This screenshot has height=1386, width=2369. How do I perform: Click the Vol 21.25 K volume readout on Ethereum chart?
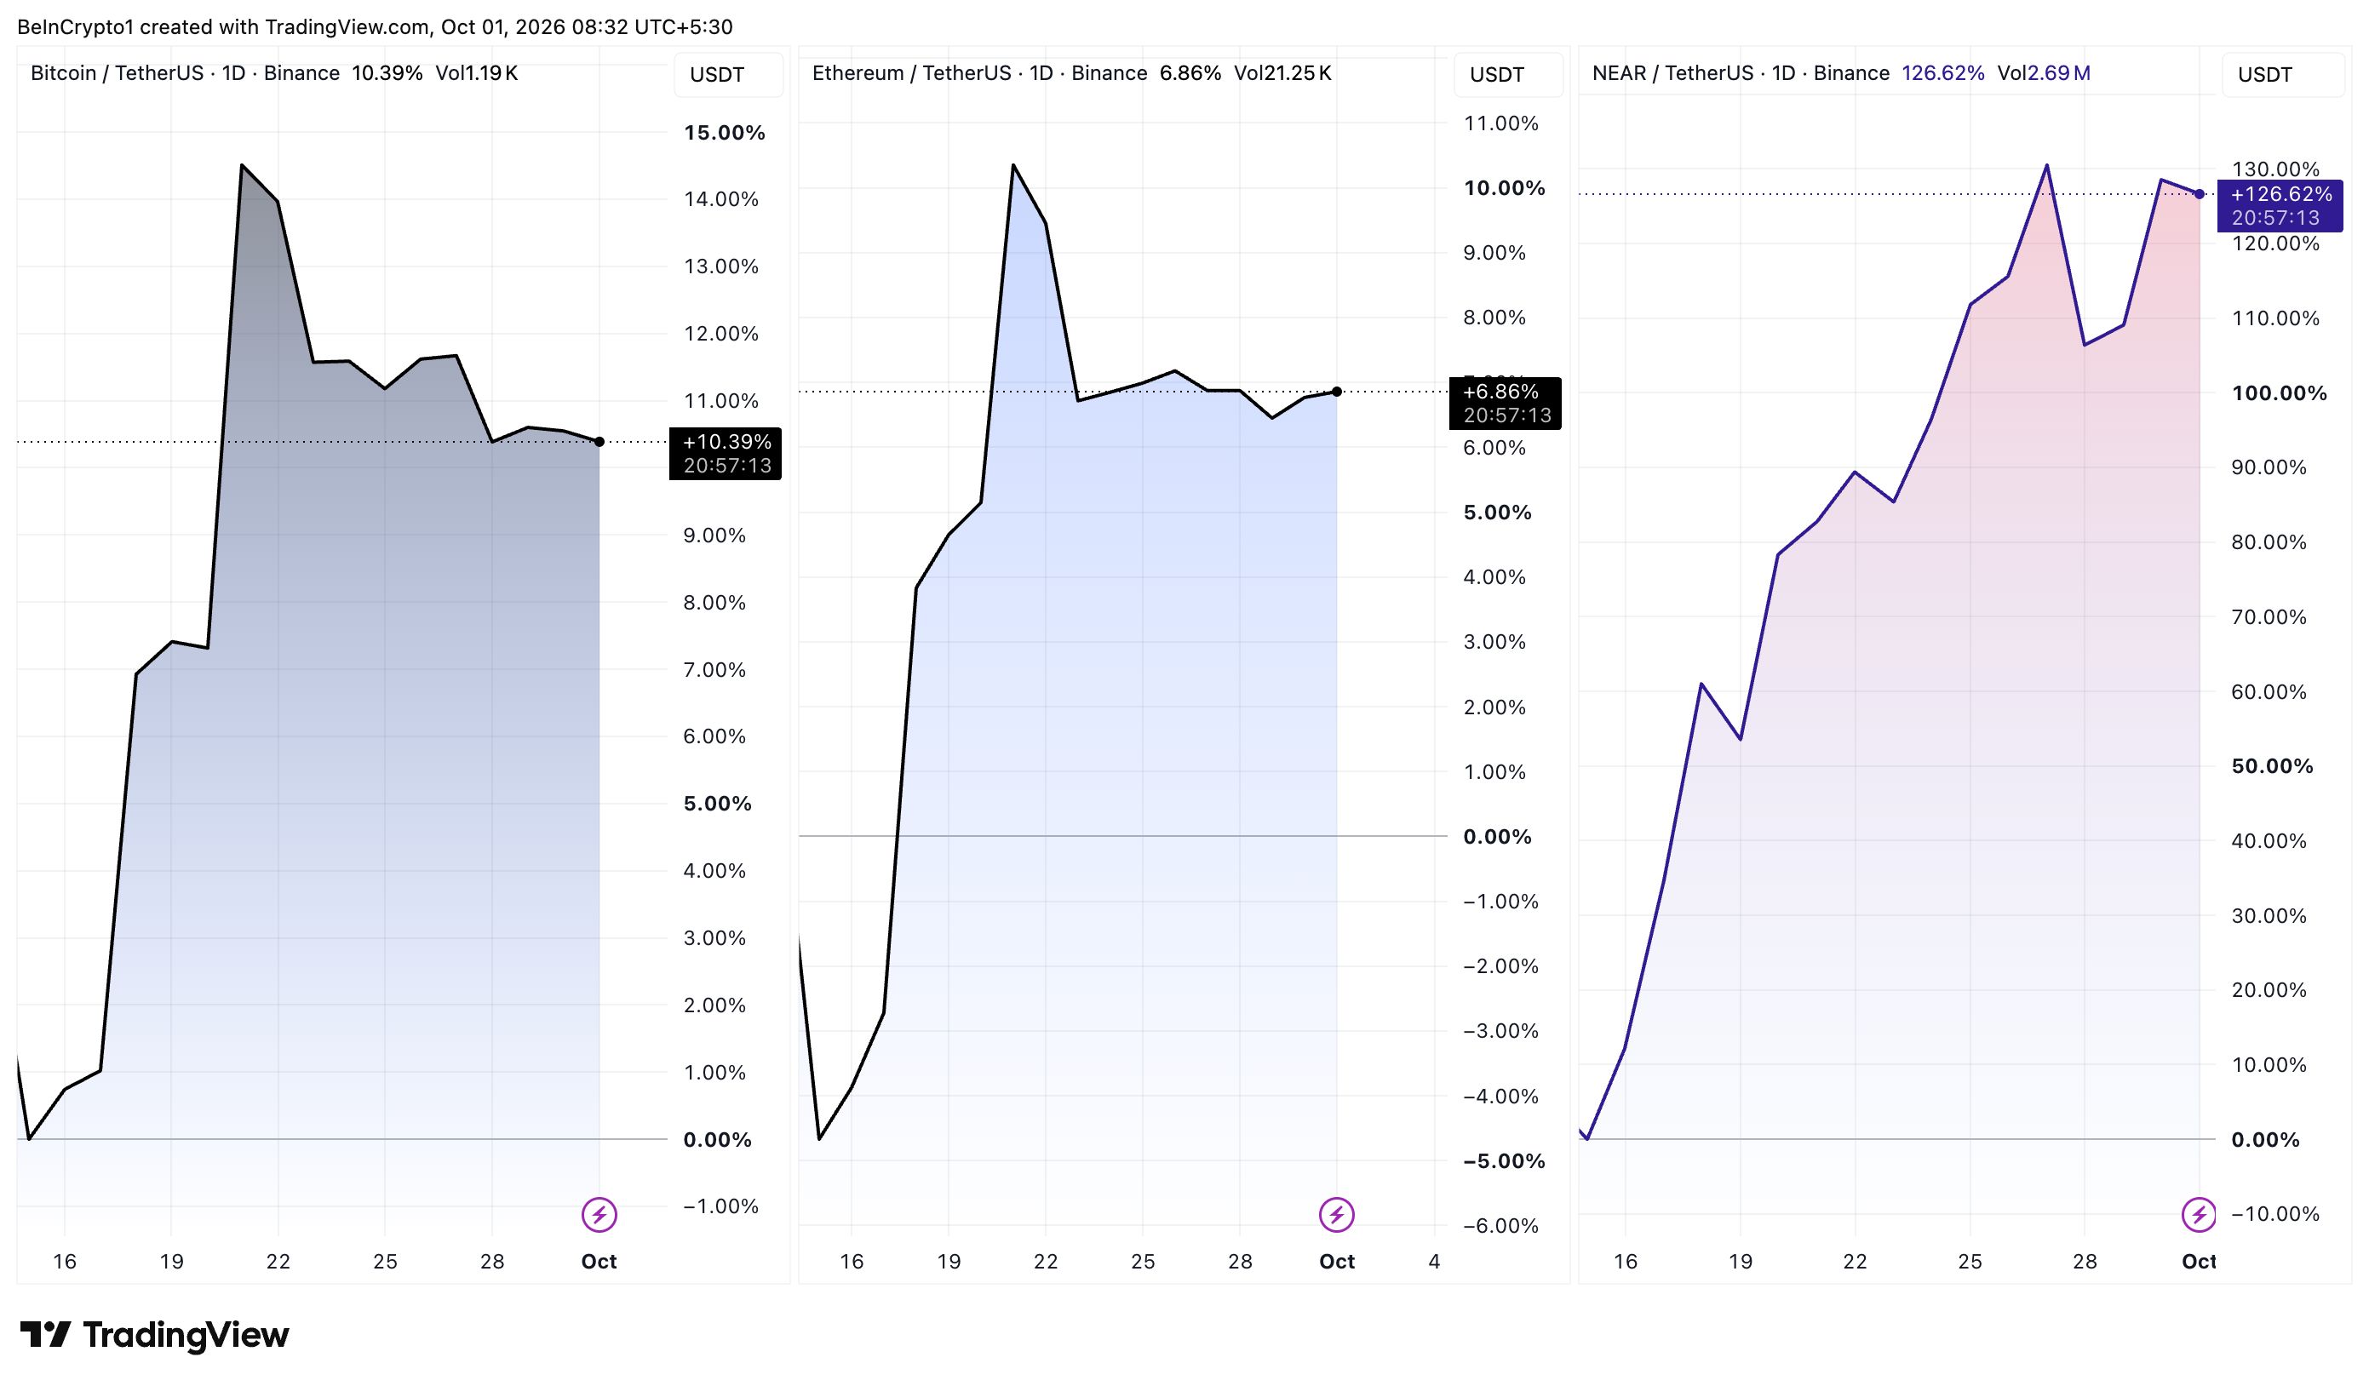coord(1282,73)
